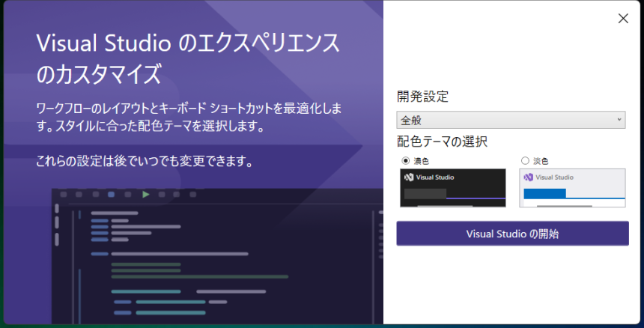Click the 濃色 label text
Viewport: 644px width, 328px height.
pos(421,160)
